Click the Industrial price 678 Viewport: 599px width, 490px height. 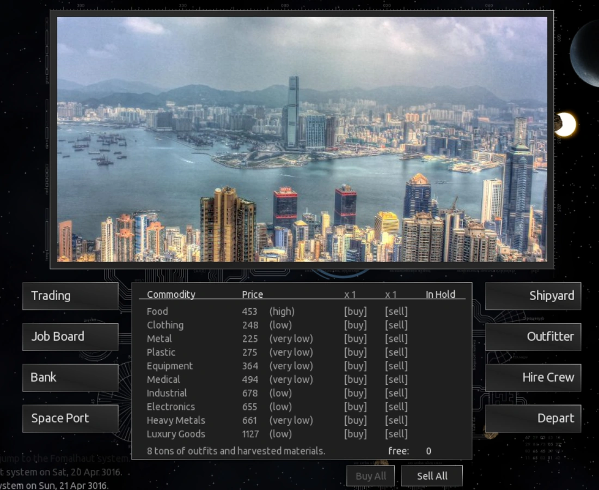point(250,394)
